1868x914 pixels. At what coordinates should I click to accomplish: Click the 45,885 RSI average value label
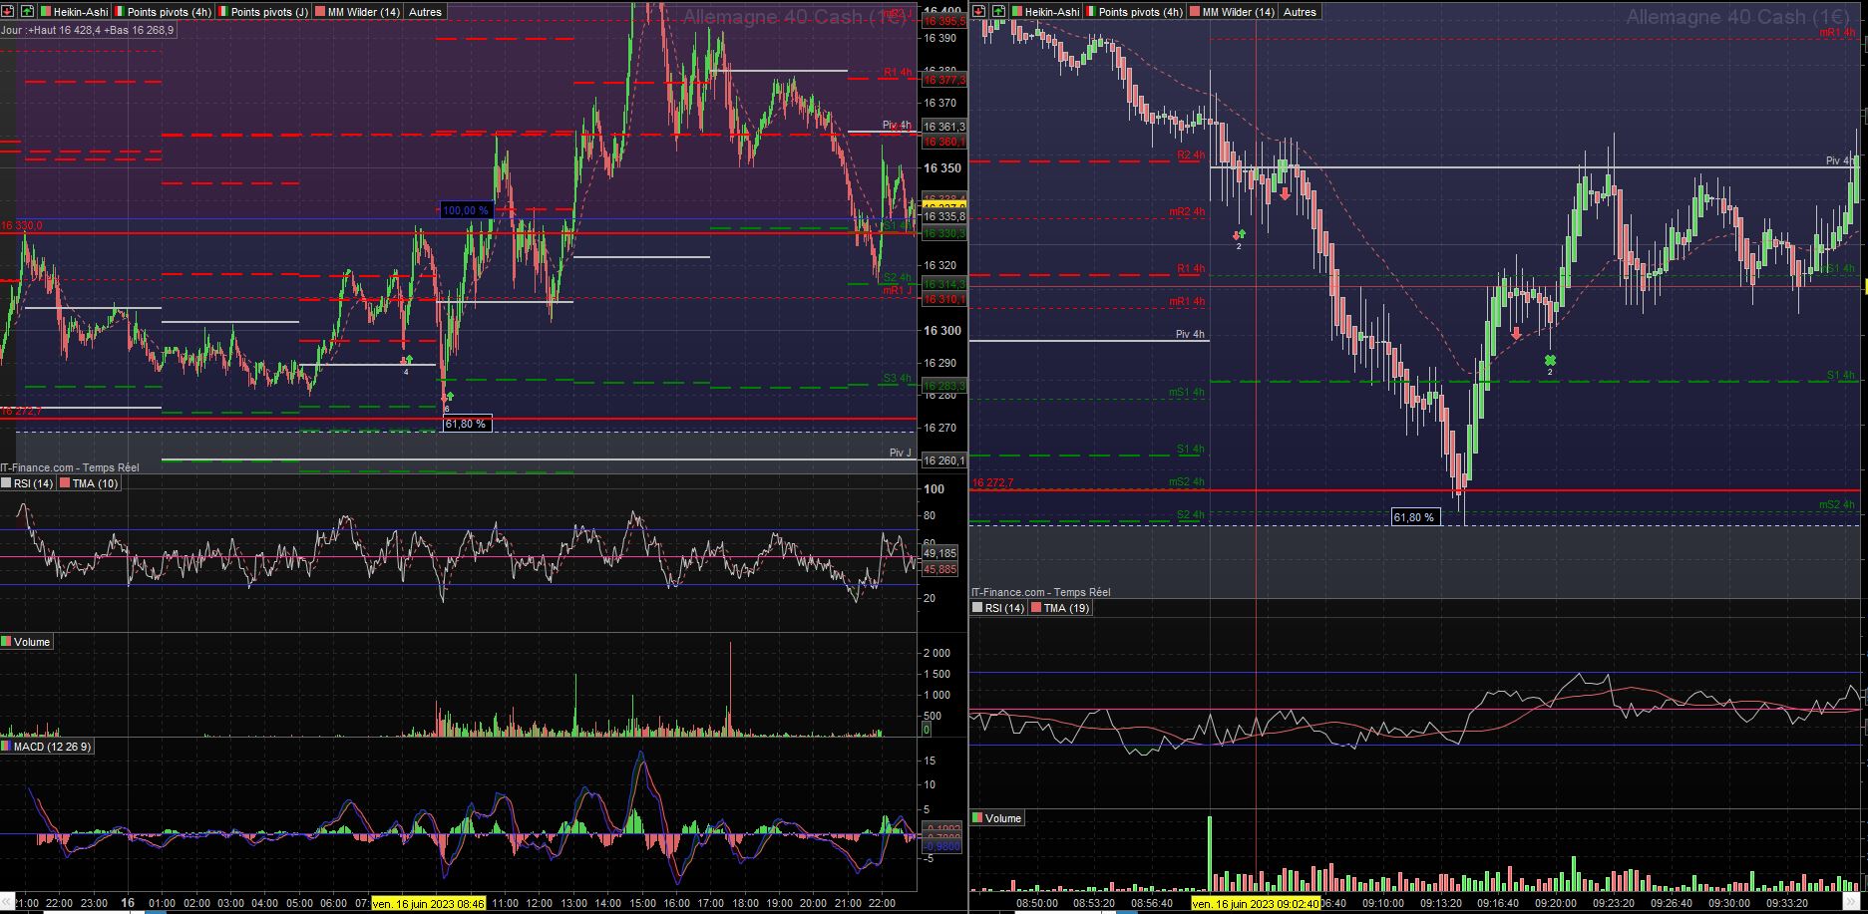[940, 569]
